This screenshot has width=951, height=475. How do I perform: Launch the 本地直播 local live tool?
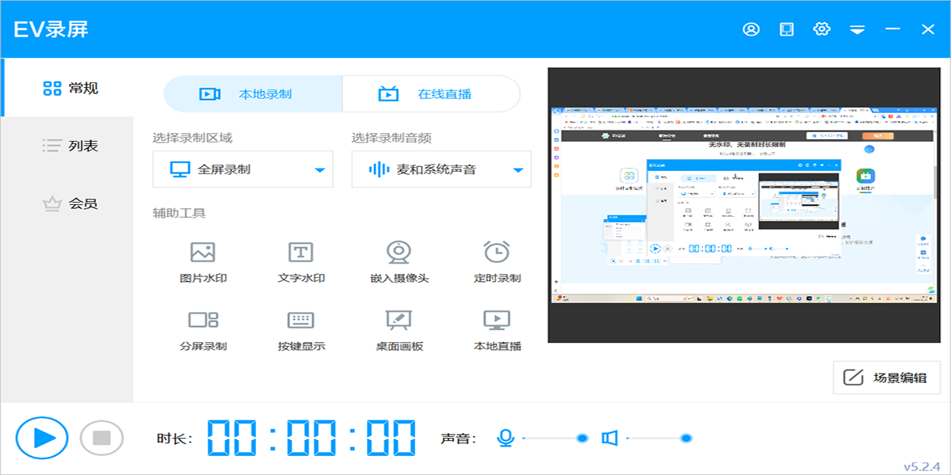[497, 321]
